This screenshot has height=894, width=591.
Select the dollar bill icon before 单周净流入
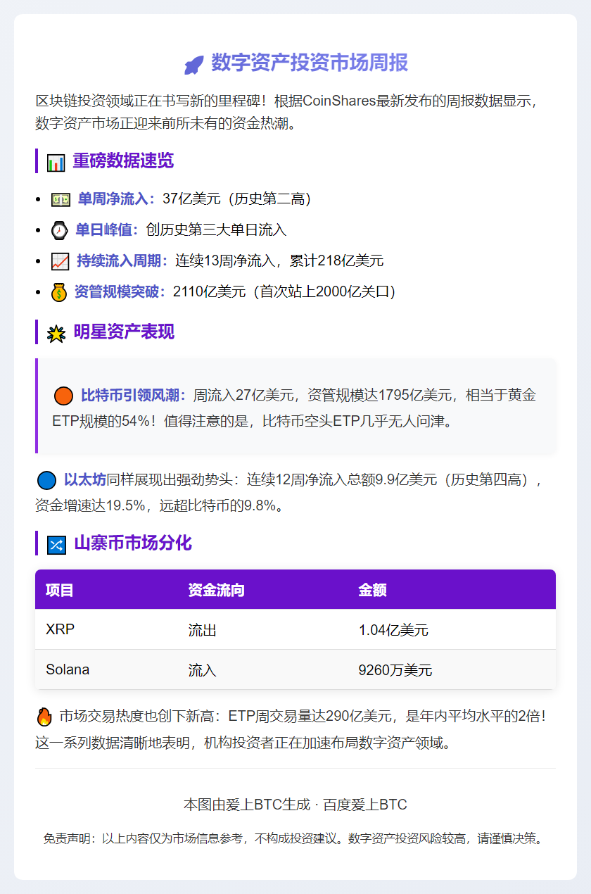[x=63, y=199]
